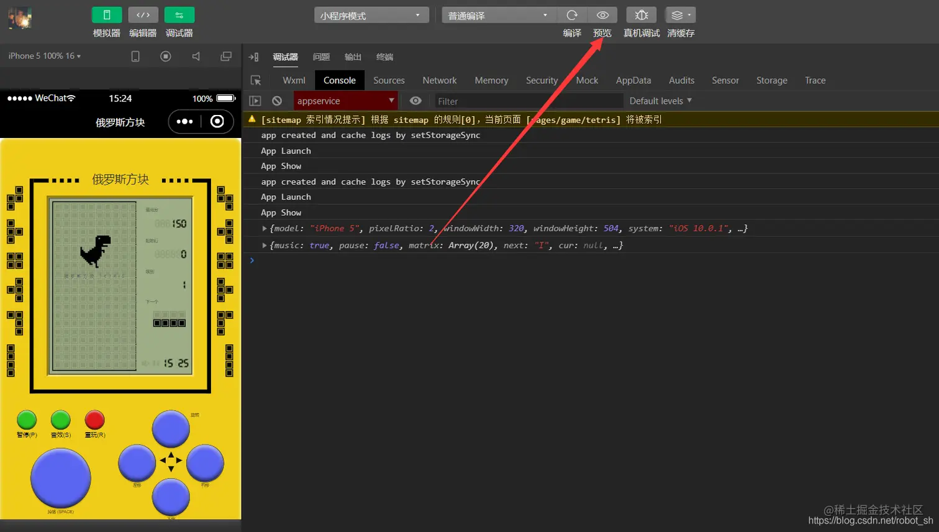Click the blue move-down button
This screenshot has width=939, height=532.
[x=171, y=497]
